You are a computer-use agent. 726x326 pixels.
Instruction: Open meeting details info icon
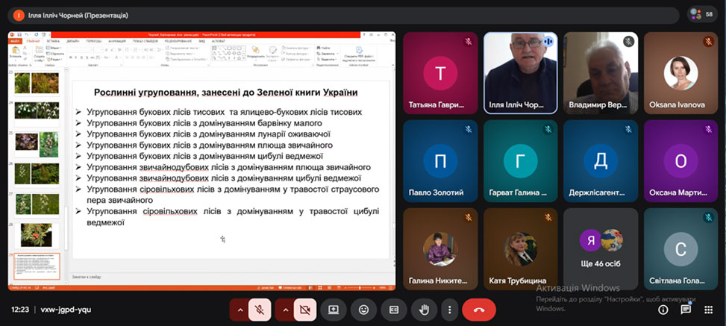pyautogui.click(x=663, y=310)
